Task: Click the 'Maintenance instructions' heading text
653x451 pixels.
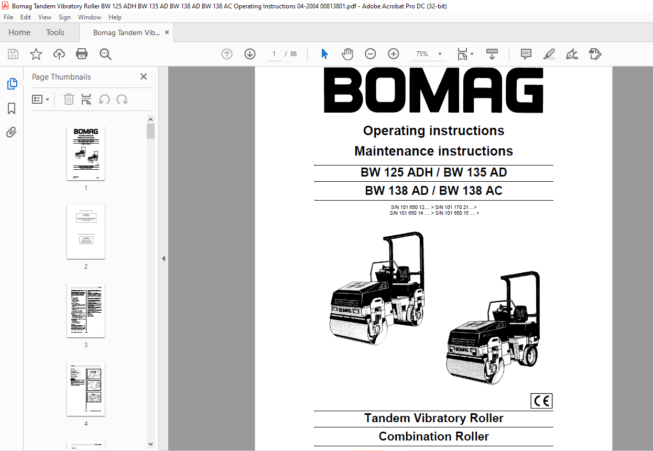Action: tap(434, 151)
